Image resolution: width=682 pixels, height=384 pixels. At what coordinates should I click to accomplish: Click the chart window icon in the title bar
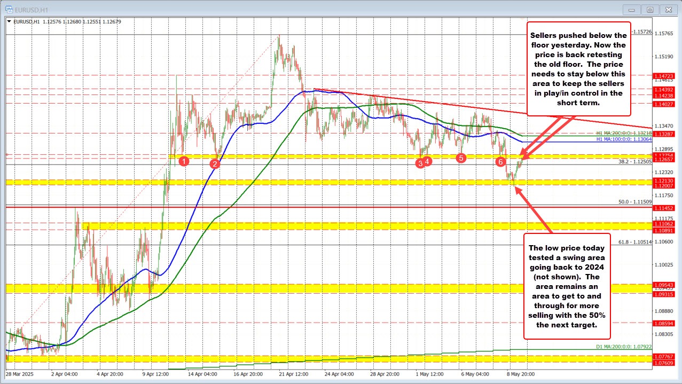click(x=8, y=9)
